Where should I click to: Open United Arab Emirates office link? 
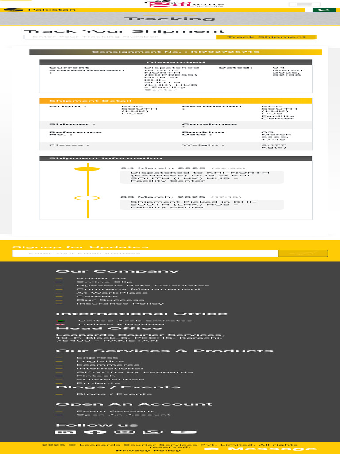(135, 321)
